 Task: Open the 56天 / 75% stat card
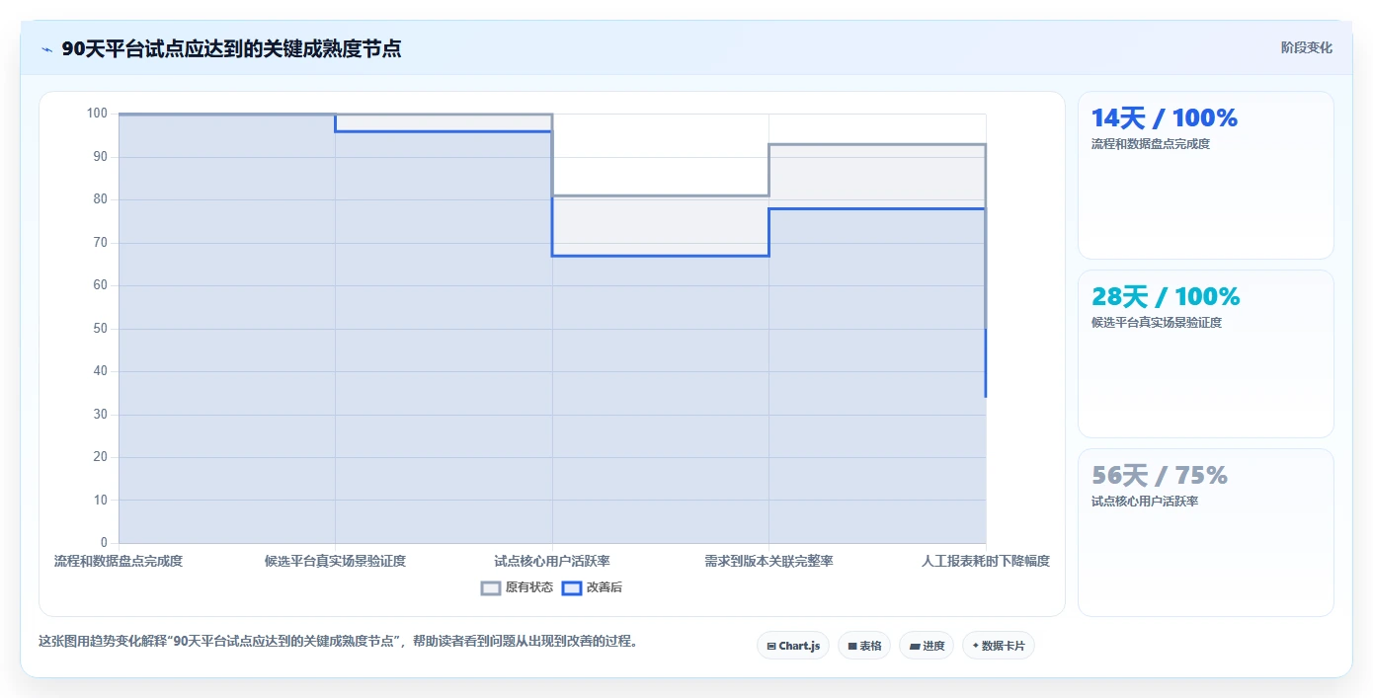click(1206, 533)
